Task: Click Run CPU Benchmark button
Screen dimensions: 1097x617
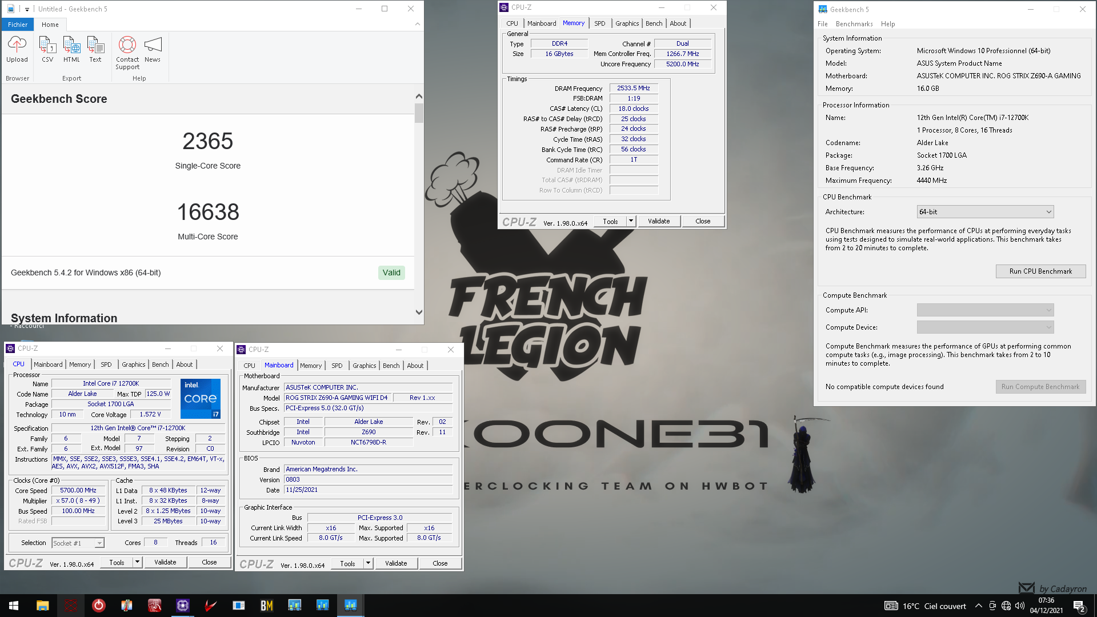Action: (x=1040, y=271)
